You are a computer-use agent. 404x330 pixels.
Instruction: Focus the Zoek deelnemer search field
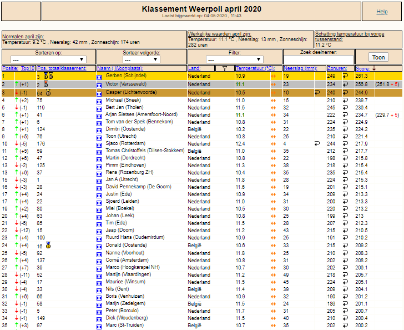tap(318, 59)
